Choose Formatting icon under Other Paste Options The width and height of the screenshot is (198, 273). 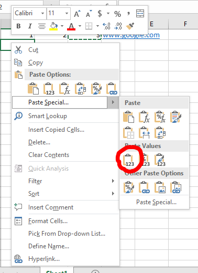129,187
